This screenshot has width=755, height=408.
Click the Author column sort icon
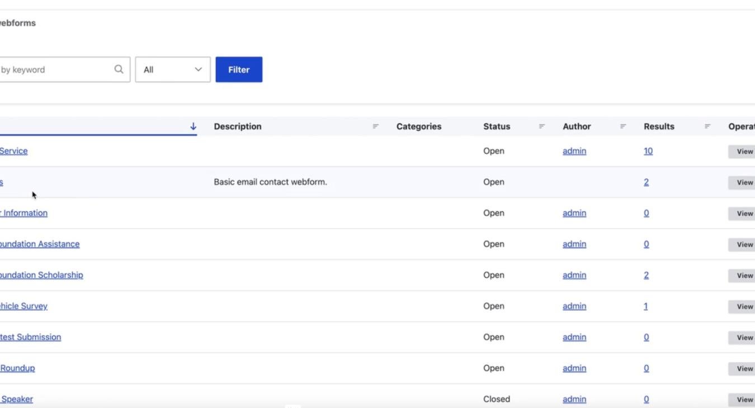(x=623, y=126)
